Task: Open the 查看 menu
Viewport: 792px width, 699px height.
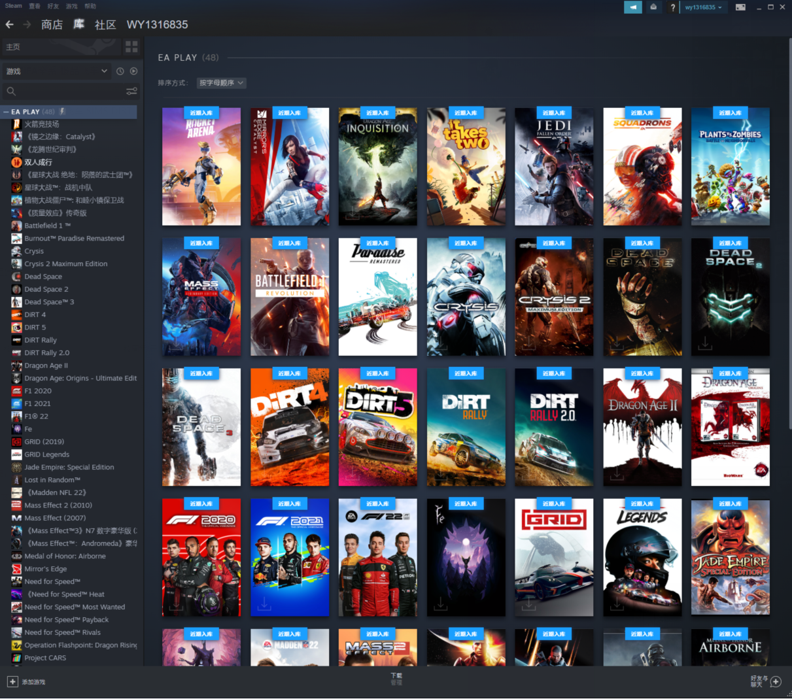Action: 35,6
